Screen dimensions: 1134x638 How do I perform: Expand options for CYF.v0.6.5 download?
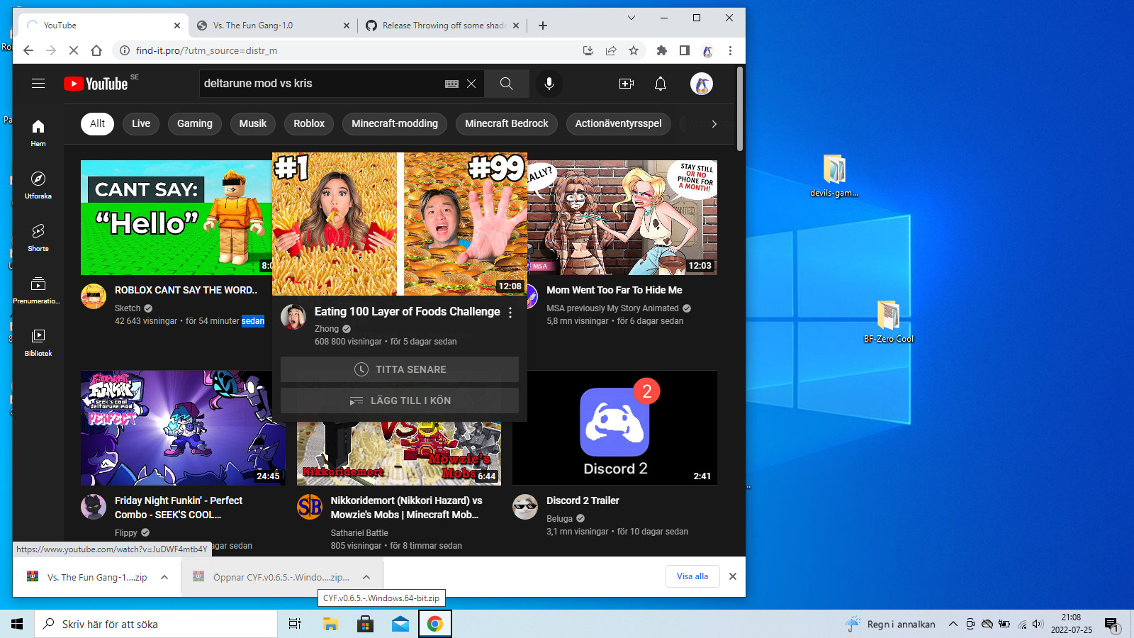coord(366,577)
